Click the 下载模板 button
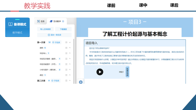The width and height of the screenshot is (196, 110). [x=63, y=29]
